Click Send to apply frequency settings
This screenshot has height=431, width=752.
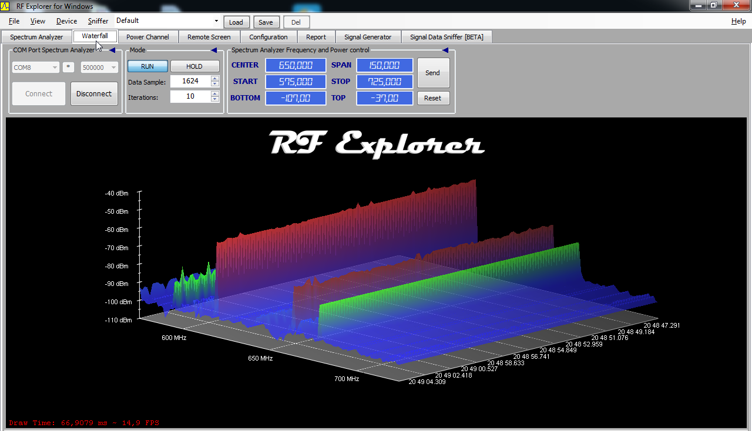coord(433,73)
